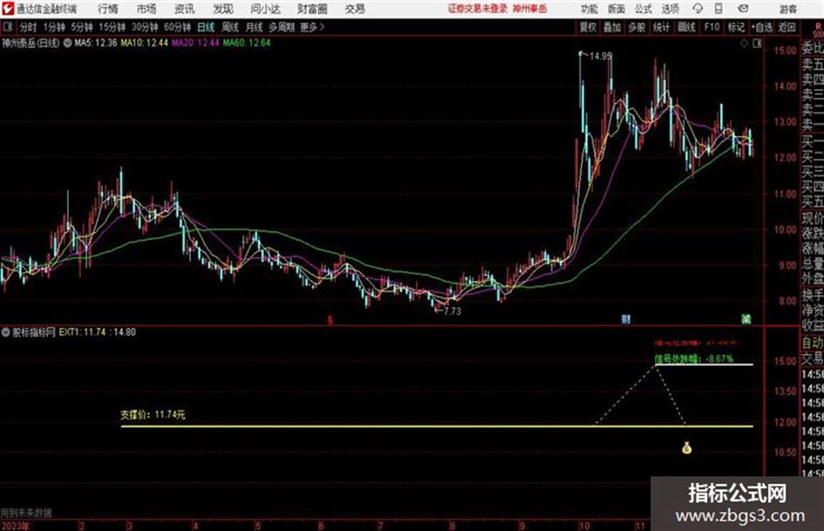Click EXT1: 11.74 indicator value
Screen dimensions: 824x531
(x=83, y=332)
